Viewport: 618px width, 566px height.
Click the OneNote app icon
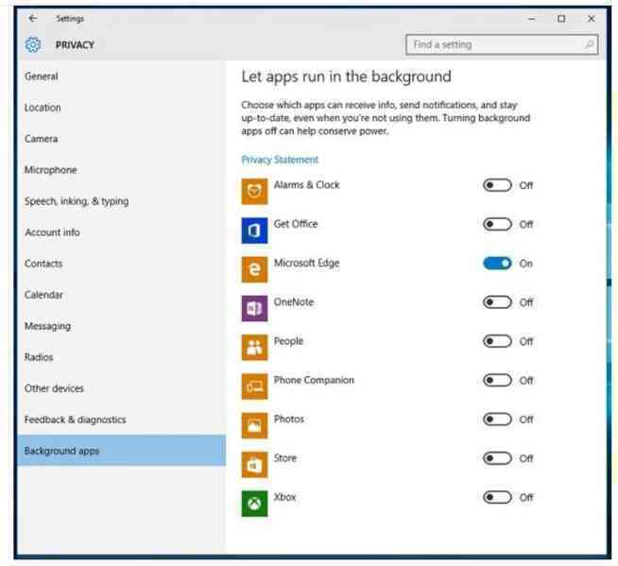click(254, 308)
